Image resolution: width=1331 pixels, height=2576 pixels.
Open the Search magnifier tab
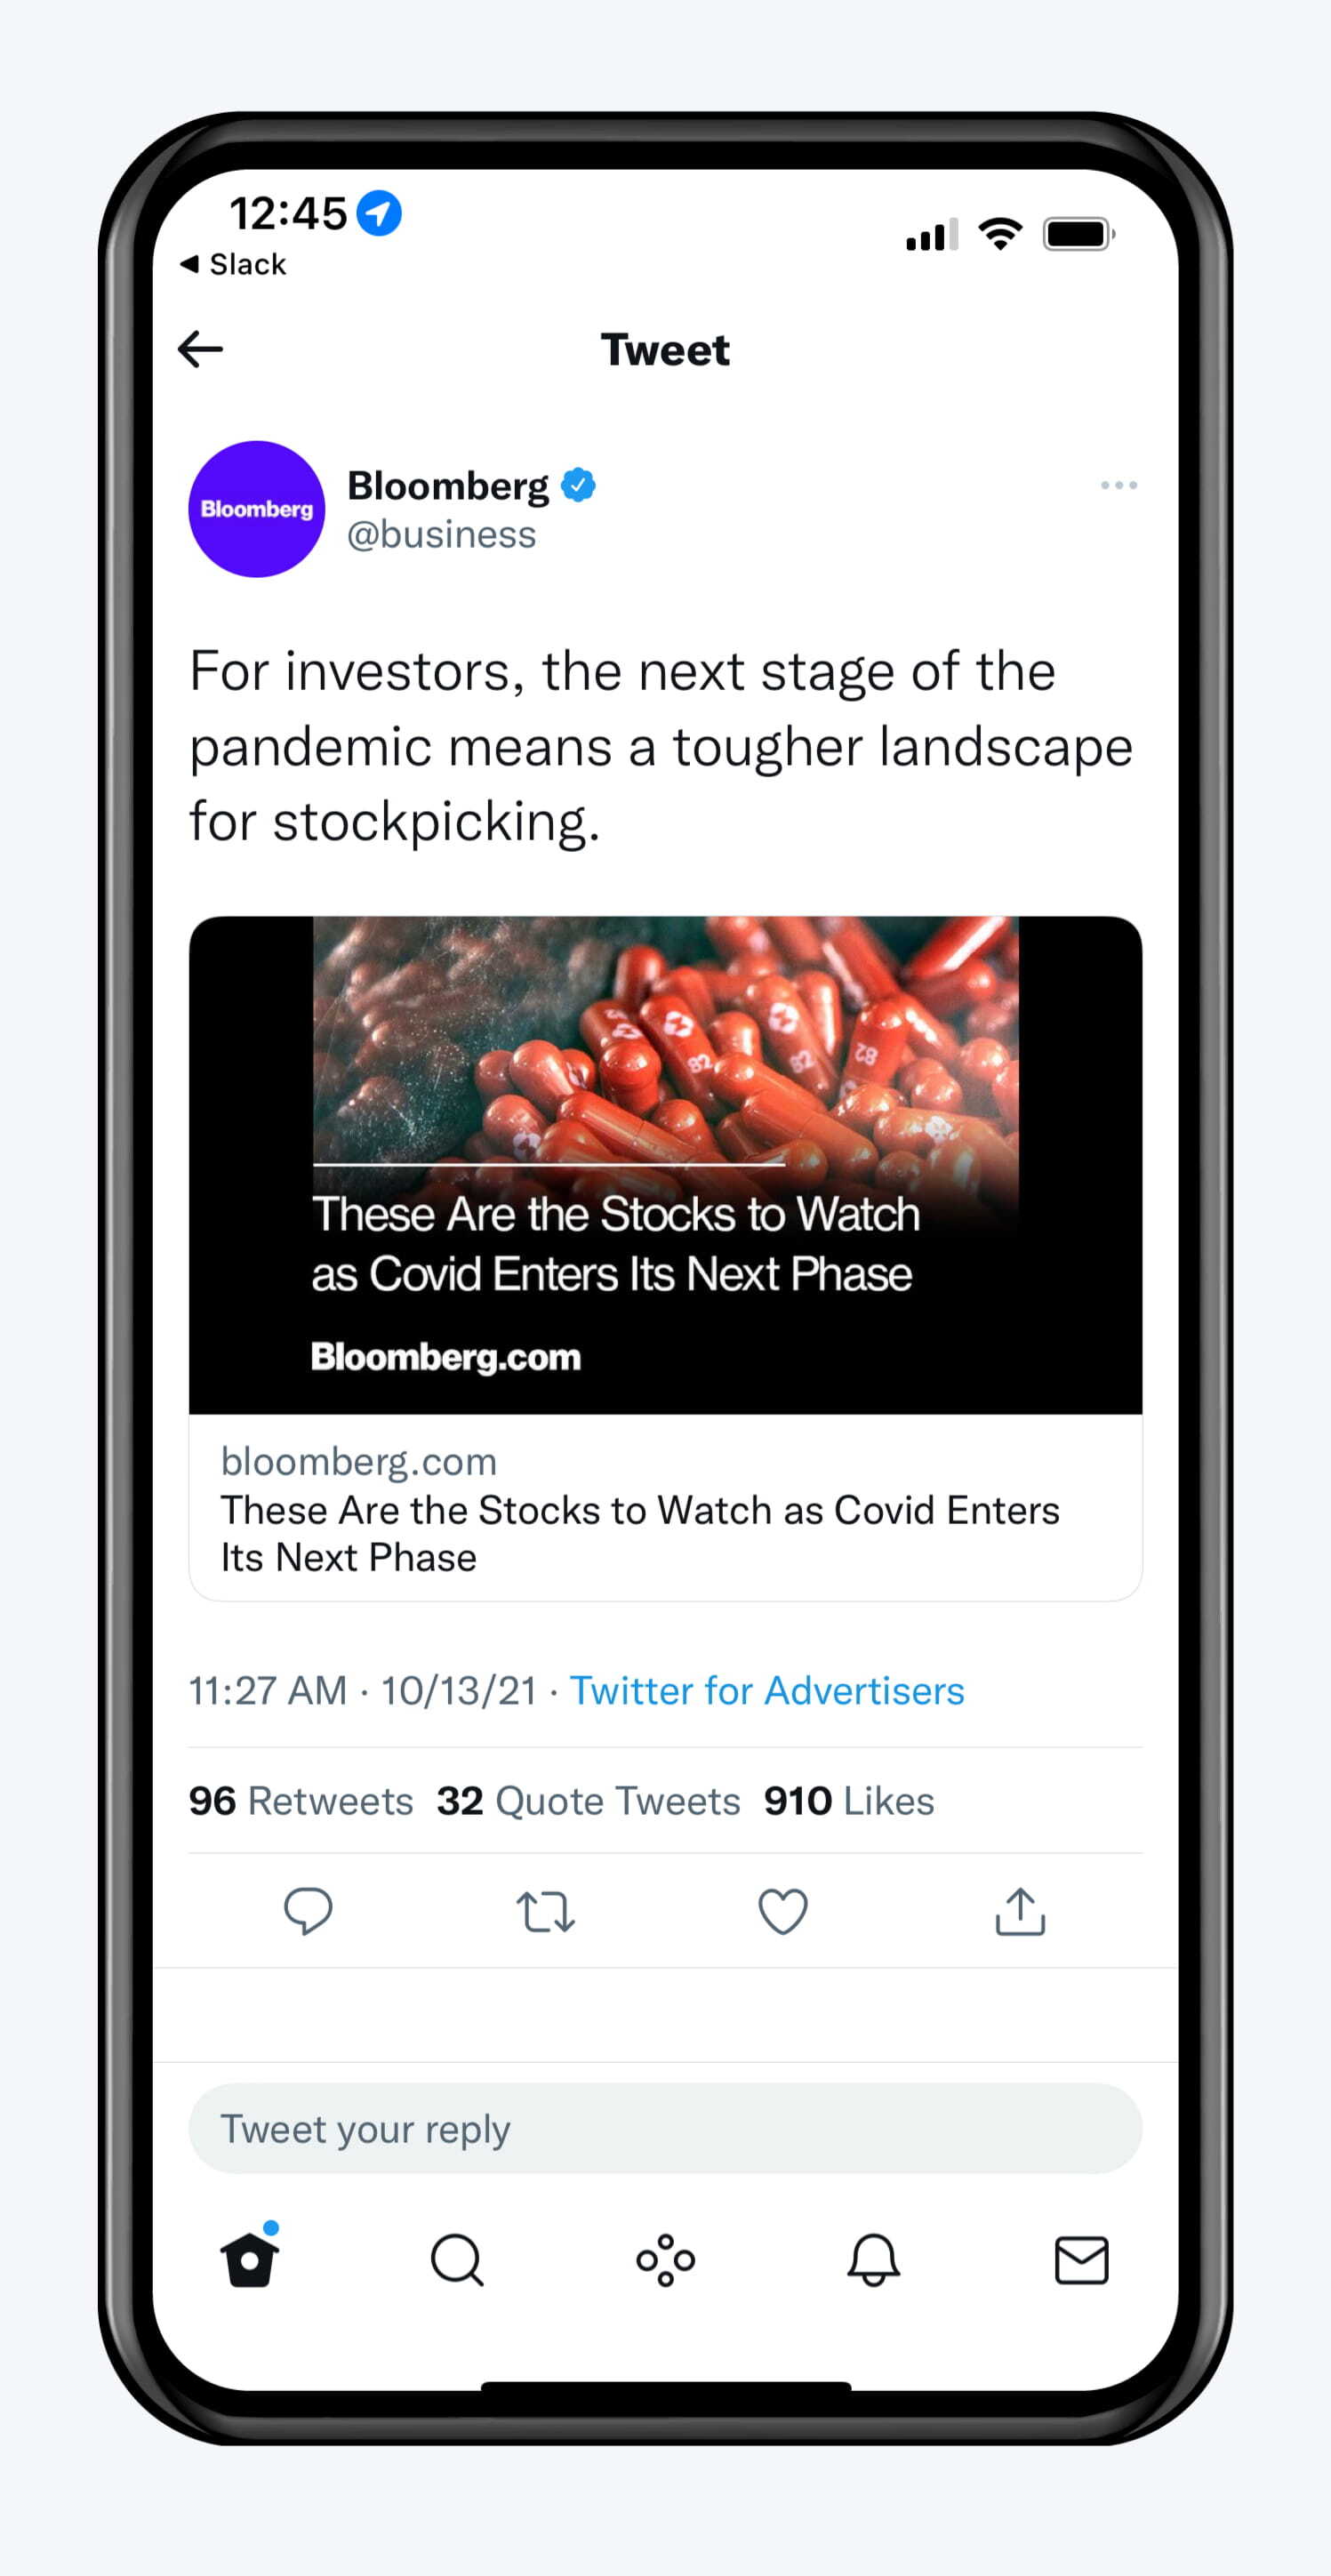point(457,2260)
